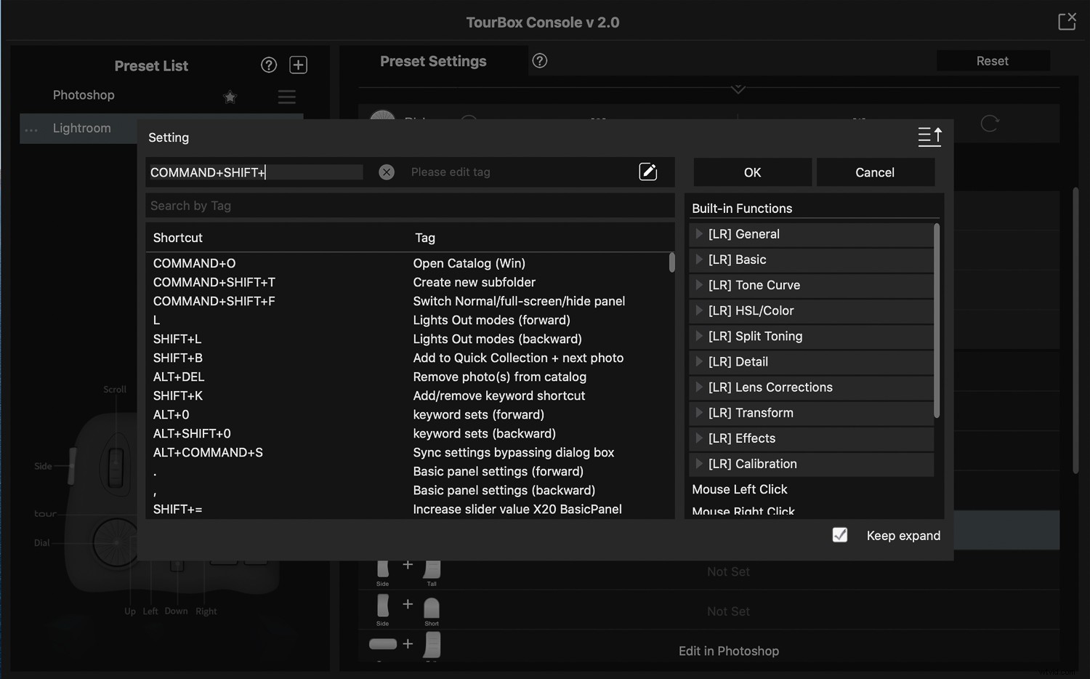Confirm the setting with the OK button

click(x=752, y=172)
